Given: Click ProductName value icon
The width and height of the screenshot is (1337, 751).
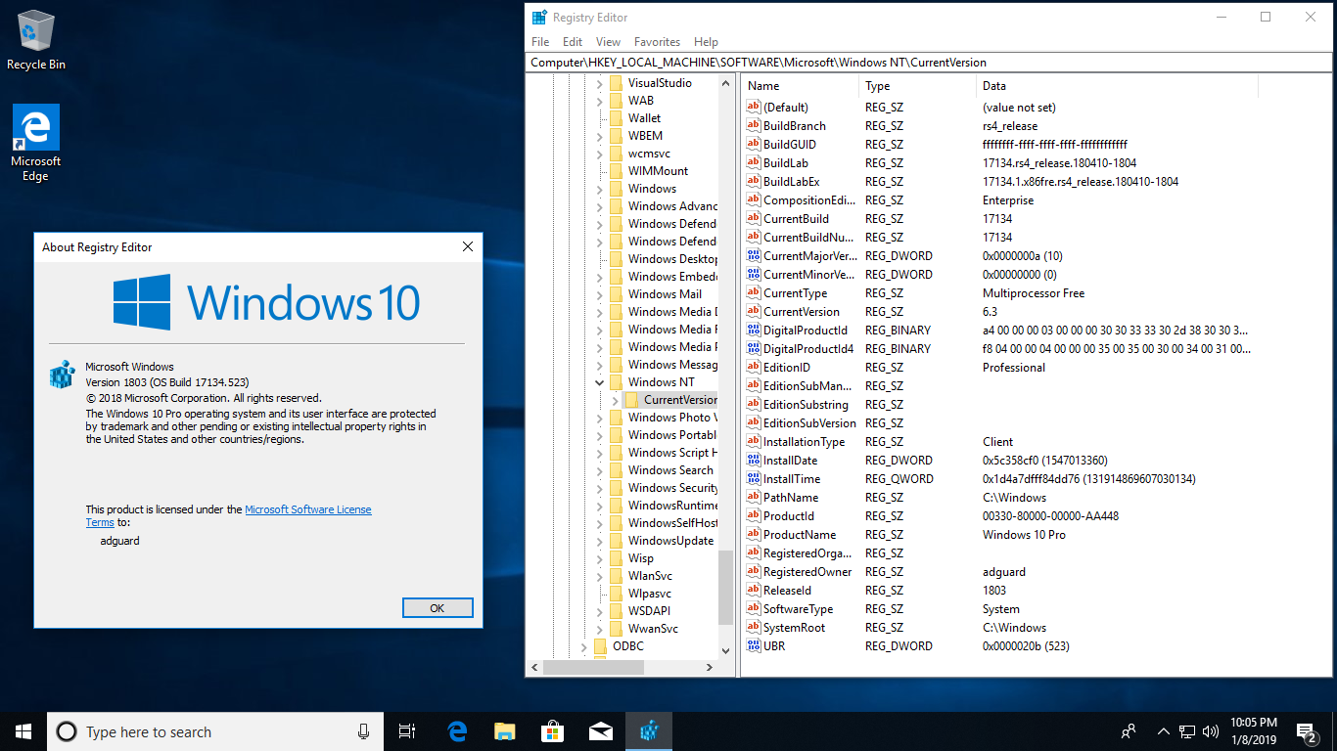Looking at the screenshot, I should pyautogui.click(x=753, y=535).
